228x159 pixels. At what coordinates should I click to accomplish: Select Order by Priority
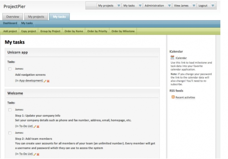[97, 31]
